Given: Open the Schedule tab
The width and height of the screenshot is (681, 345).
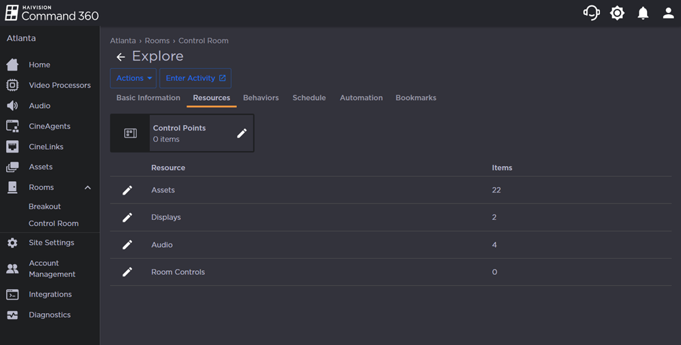Looking at the screenshot, I should (x=309, y=98).
